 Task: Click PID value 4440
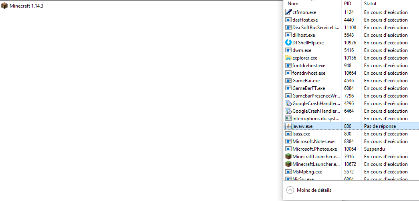pos(349,20)
